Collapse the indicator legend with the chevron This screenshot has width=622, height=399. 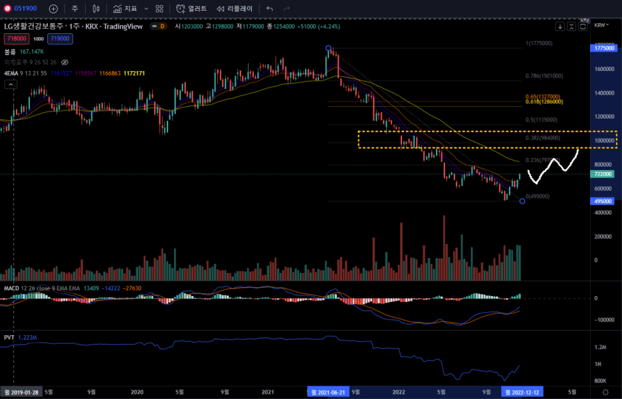click(11, 84)
